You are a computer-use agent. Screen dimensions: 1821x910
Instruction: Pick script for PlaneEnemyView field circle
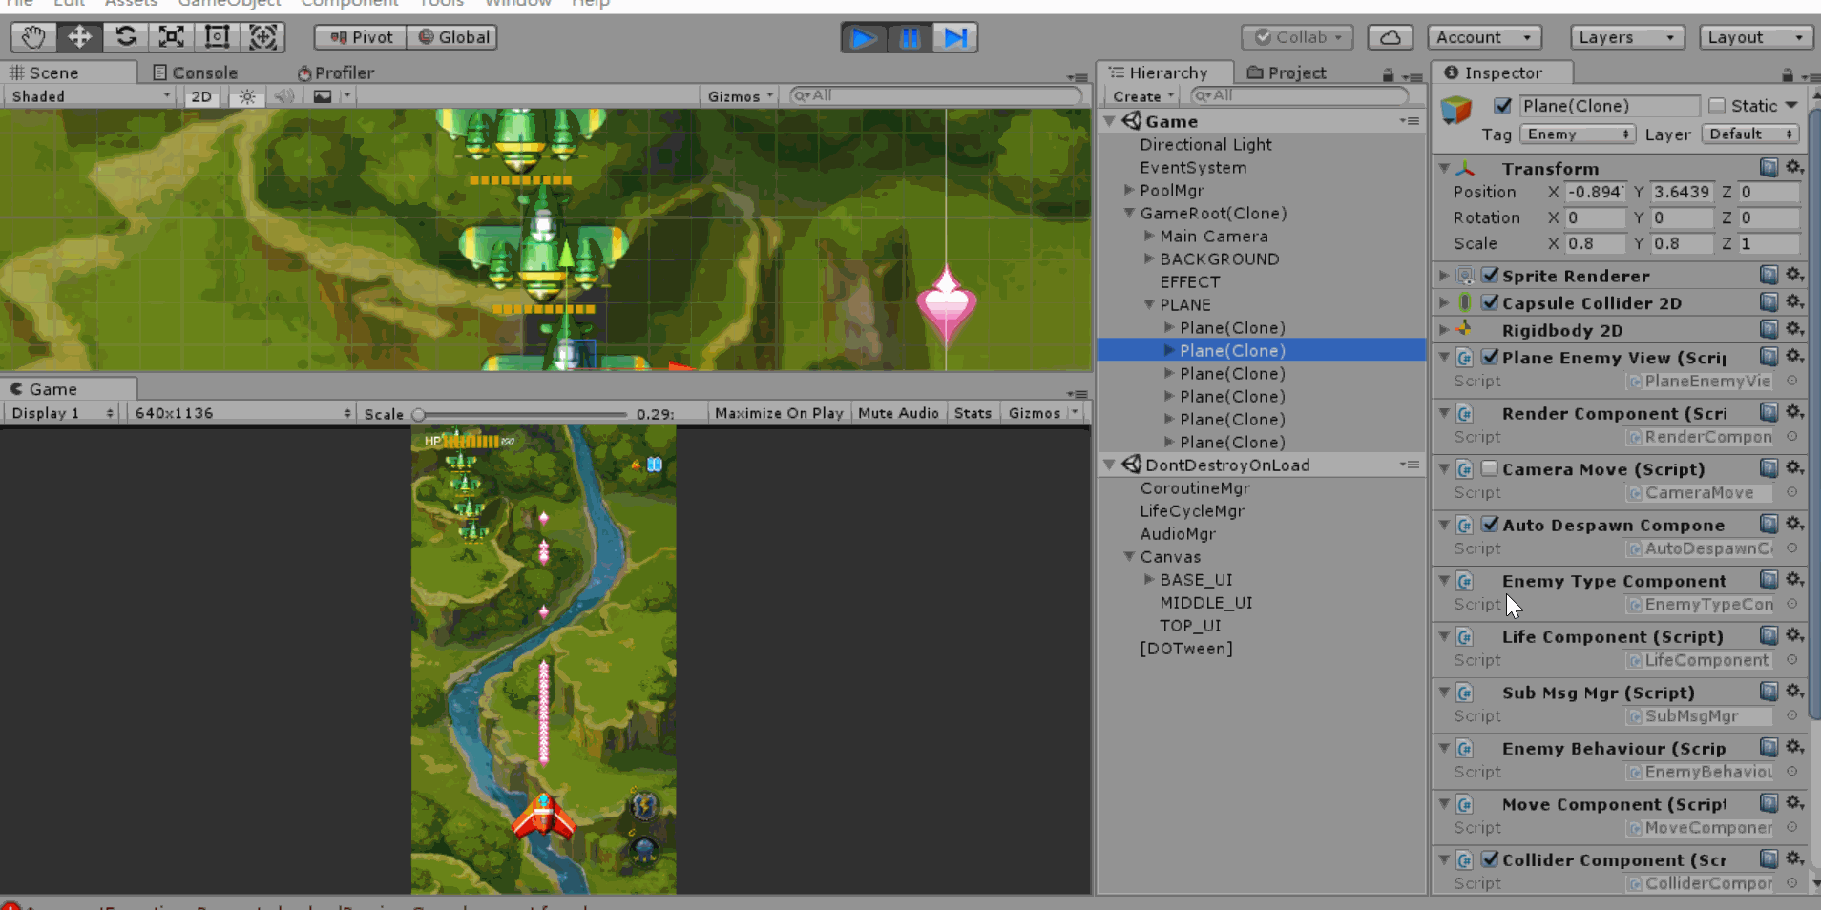(1792, 381)
